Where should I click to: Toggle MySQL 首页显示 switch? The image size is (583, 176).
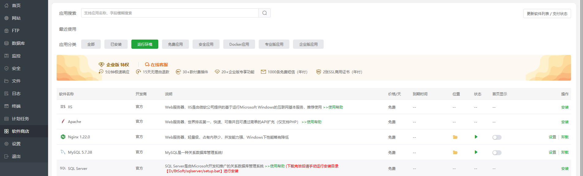tap(497, 153)
